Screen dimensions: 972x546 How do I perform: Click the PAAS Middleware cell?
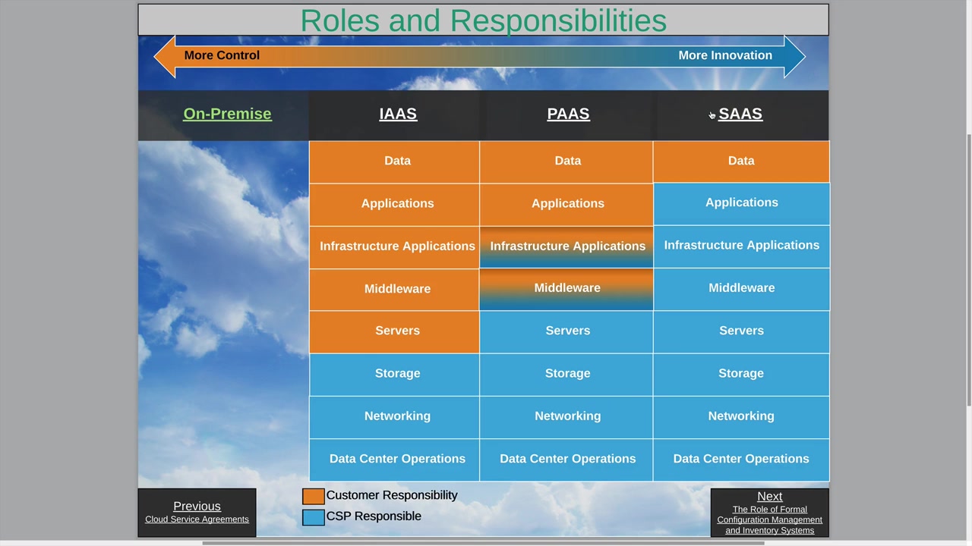(x=566, y=290)
